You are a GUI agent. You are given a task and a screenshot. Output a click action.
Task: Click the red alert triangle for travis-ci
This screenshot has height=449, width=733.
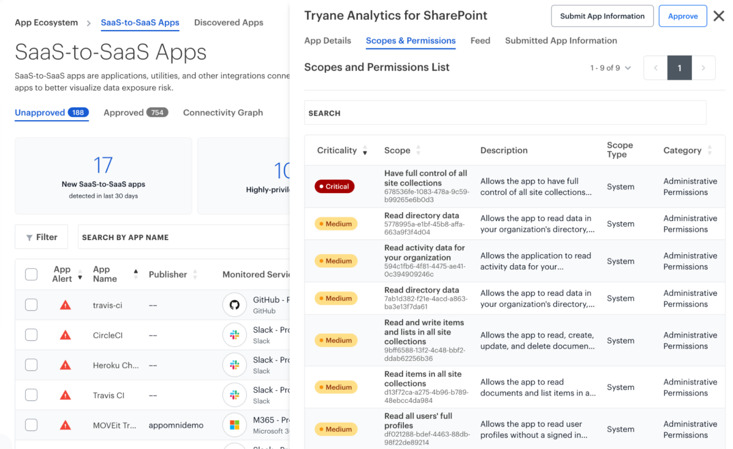point(65,305)
